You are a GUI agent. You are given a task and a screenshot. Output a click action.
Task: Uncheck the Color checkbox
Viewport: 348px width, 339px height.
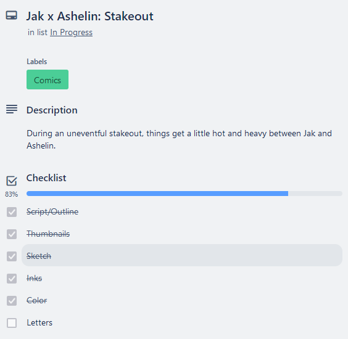[x=12, y=301]
